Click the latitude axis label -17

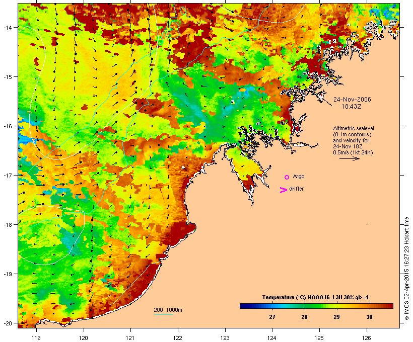pyautogui.click(x=7, y=175)
